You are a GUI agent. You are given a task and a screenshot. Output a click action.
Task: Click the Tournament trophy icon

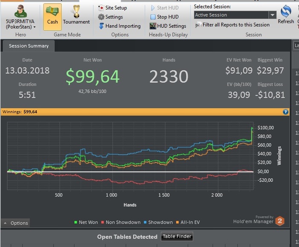(x=76, y=12)
